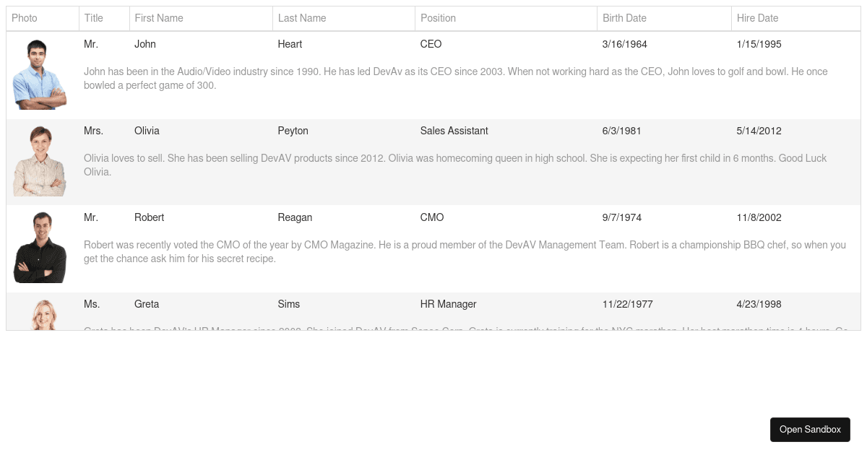Image resolution: width=867 pixels, height=455 pixels.
Task: Select Robert Reagan's photo
Action: [40, 246]
